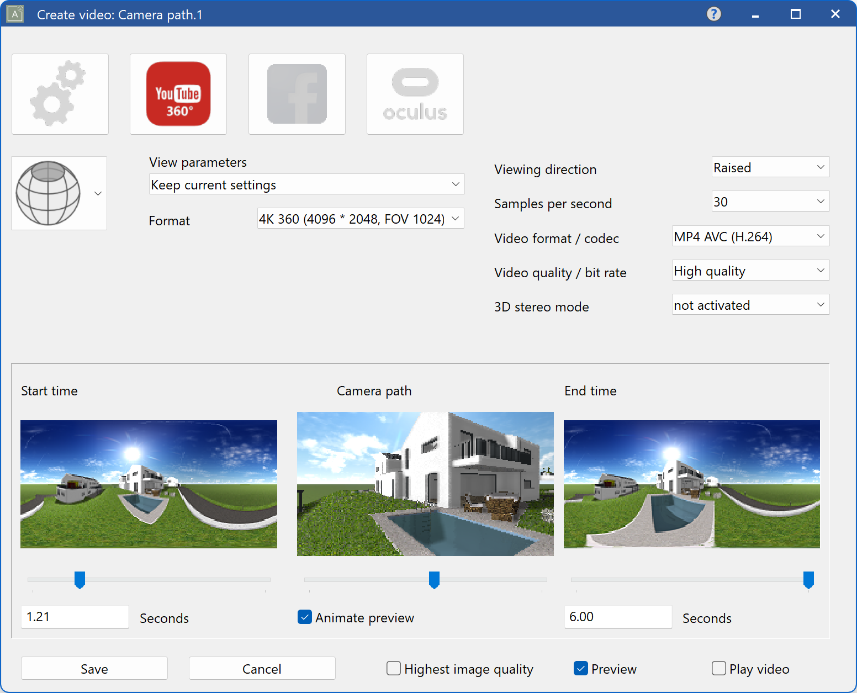Select the Facebook export icon
857x693 pixels.
(x=297, y=93)
